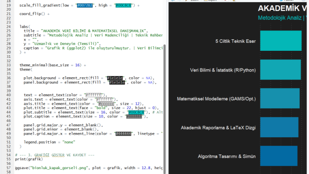Click the y label "Uzmanlık ve Deneyim (Temsili)"

pos(65,44)
